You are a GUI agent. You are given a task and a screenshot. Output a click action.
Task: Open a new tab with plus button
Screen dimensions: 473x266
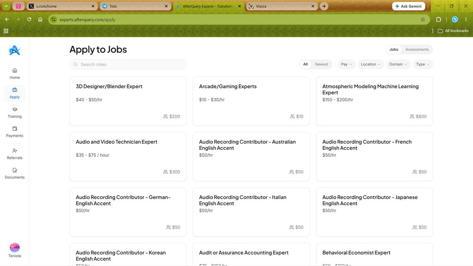[324, 6]
